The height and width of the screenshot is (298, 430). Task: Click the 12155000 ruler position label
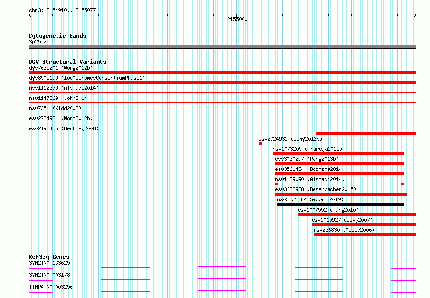tap(236, 19)
